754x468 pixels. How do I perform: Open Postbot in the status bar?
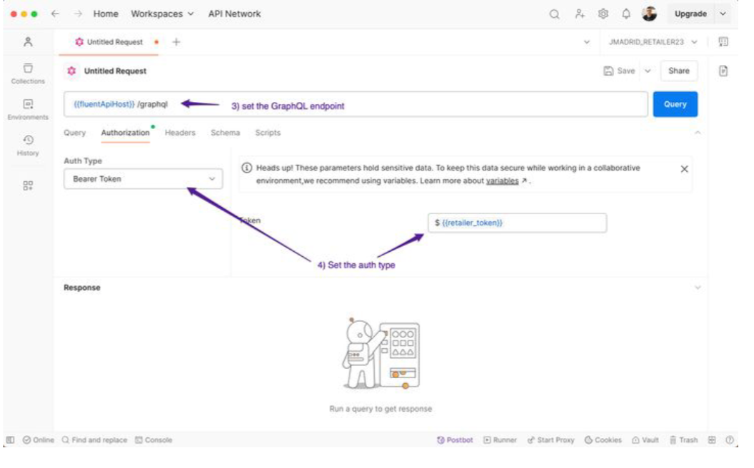click(455, 440)
